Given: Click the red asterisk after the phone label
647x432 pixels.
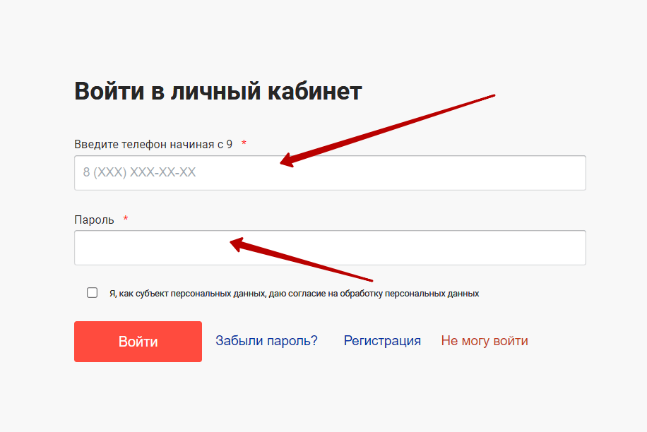Looking at the screenshot, I should pos(244,144).
